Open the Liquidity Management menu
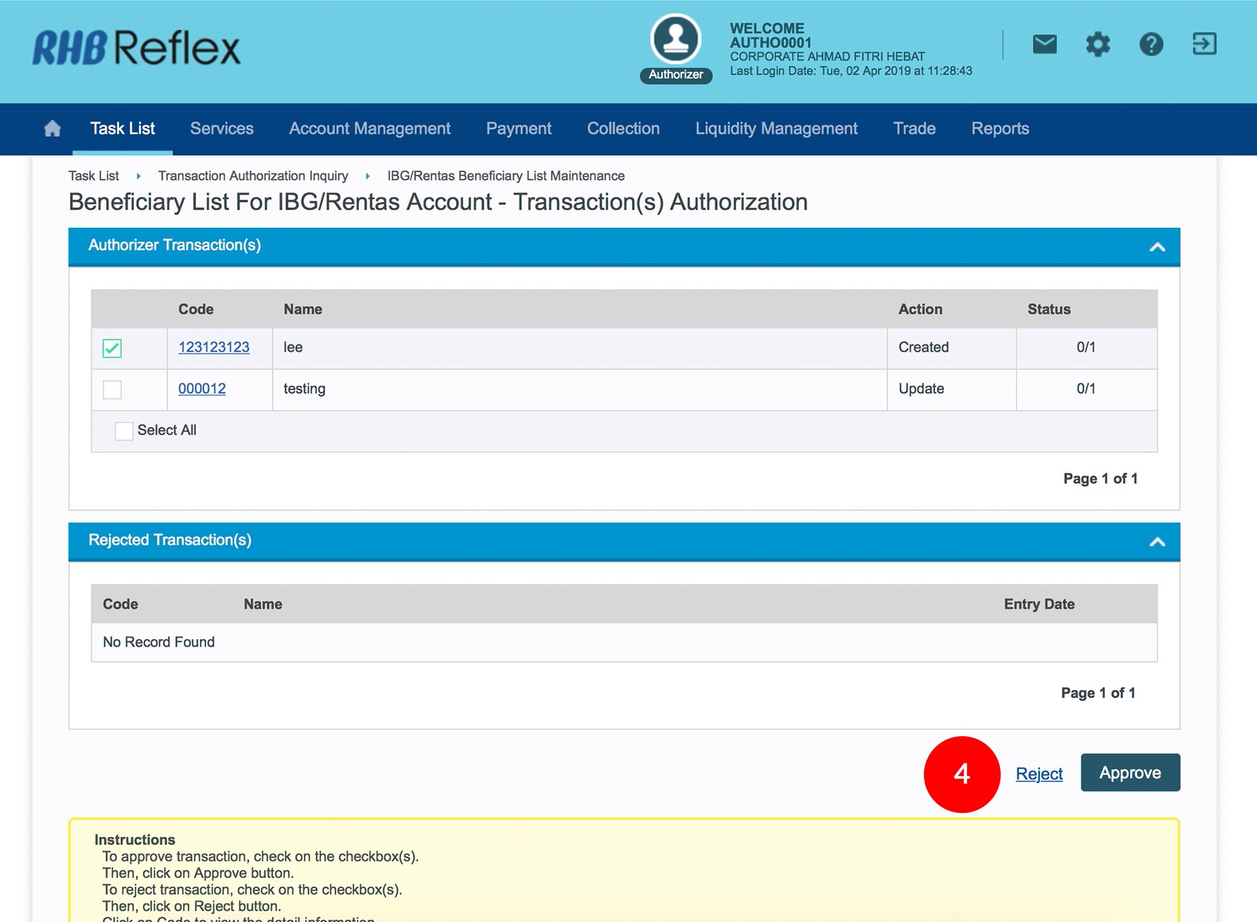This screenshot has height=922, width=1257. 776,129
